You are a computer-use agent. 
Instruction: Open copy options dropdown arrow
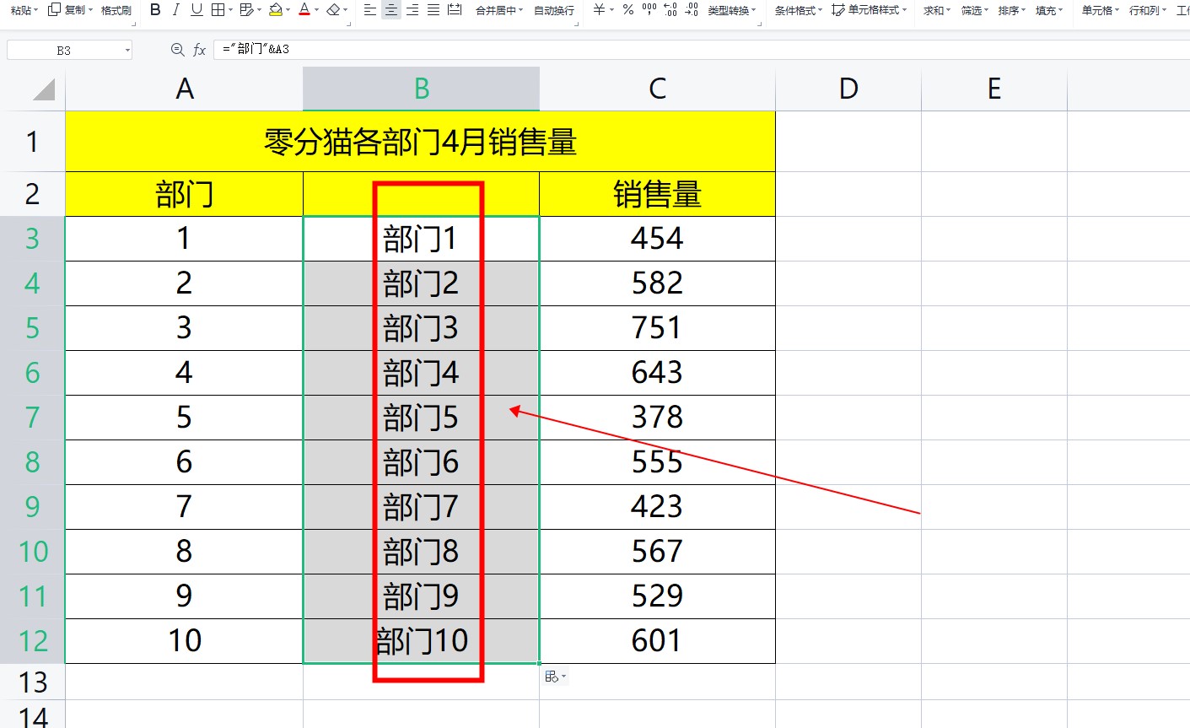coord(91,10)
